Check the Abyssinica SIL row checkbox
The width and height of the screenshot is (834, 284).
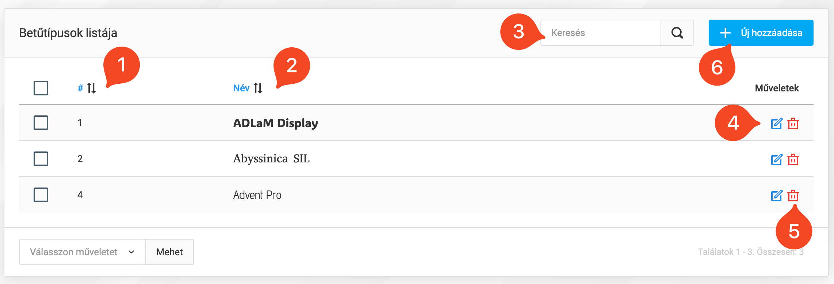(x=41, y=159)
